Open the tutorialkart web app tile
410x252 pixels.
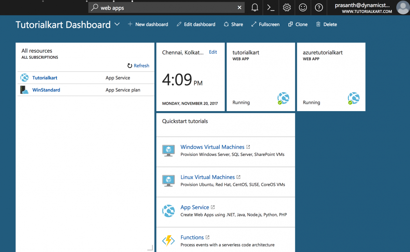(261, 77)
